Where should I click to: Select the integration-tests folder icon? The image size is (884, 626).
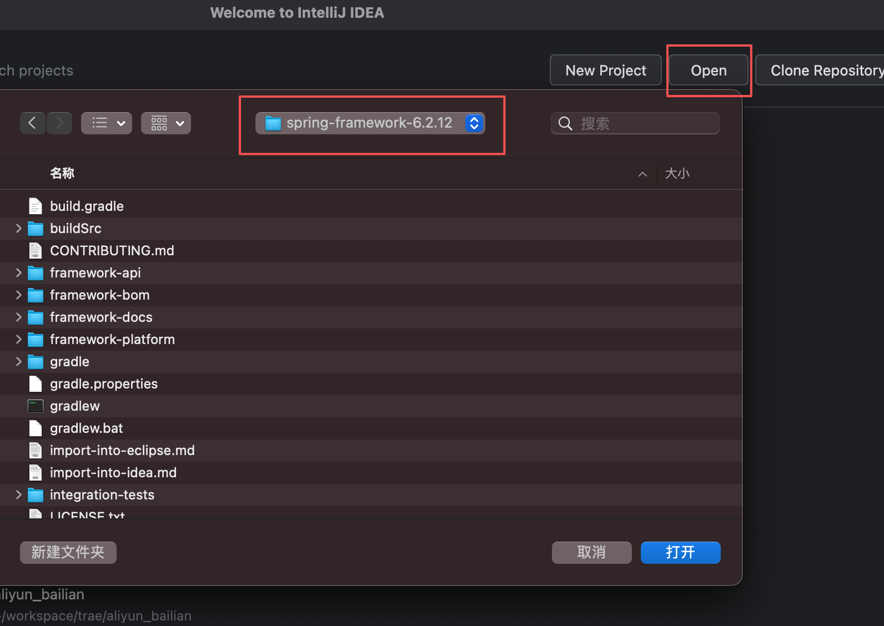point(36,495)
